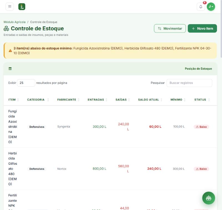The width and height of the screenshot is (222, 210).
Task: Sort table by SAÍDAS column
Action: [122, 100]
